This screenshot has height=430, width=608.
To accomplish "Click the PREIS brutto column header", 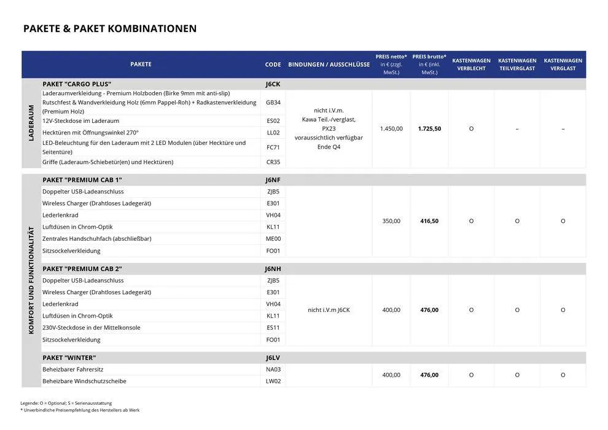I will 429,64.
